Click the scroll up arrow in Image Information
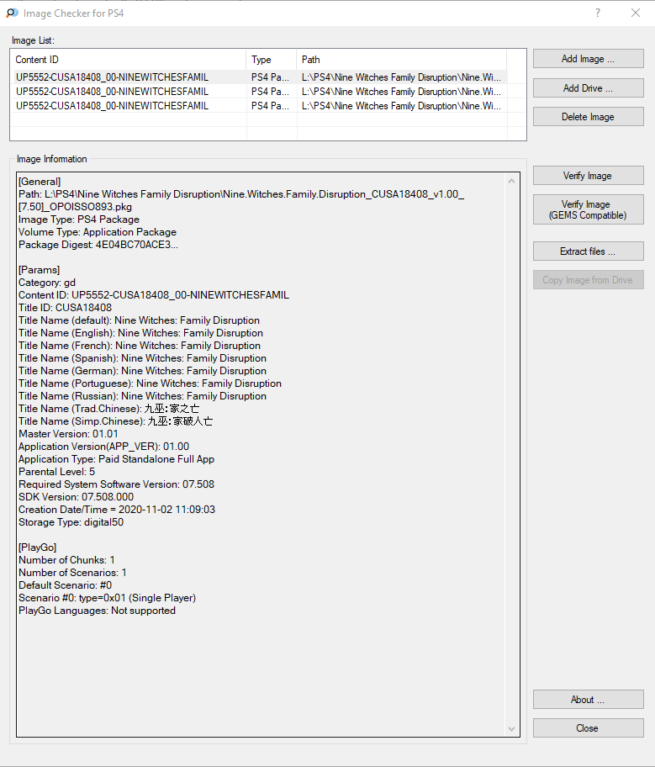Image resolution: width=655 pixels, height=767 pixels. click(511, 181)
